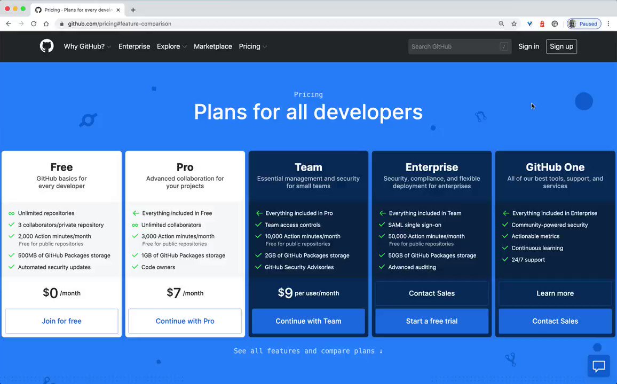Click "Continuous learning" text

[537, 248]
